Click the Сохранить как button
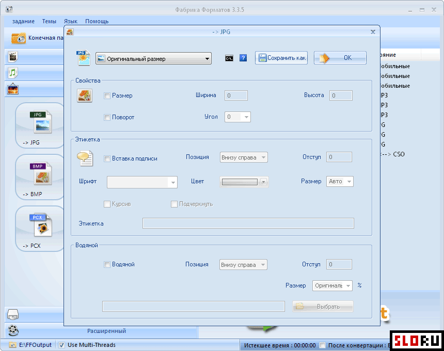This screenshot has height=351, width=444. 281,58
